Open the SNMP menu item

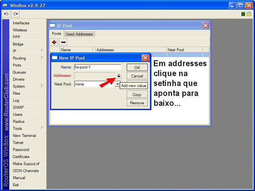coord(28,107)
